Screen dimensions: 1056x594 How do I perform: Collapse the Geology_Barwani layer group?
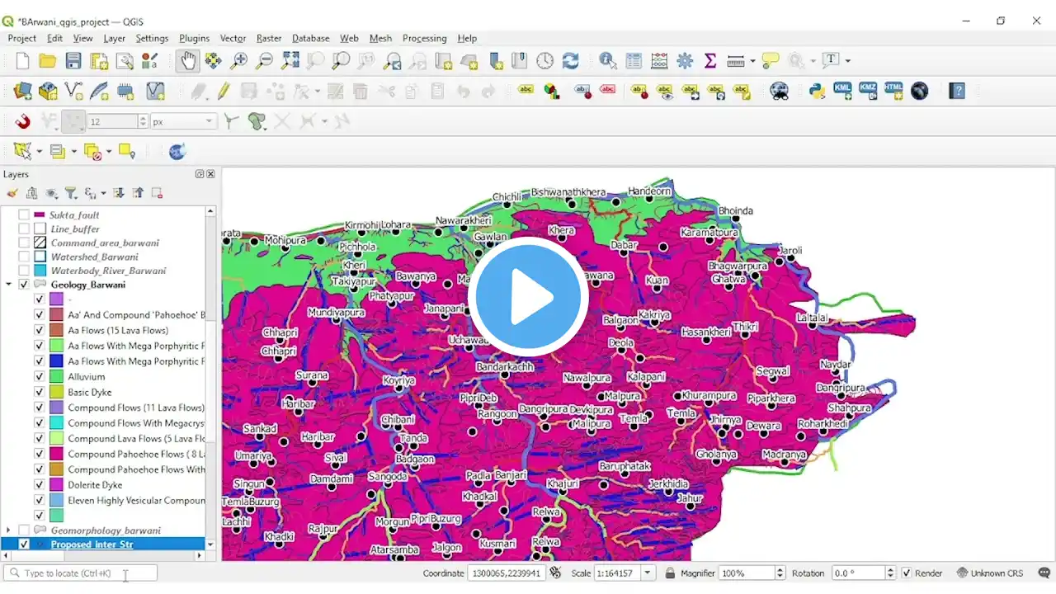(x=9, y=285)
